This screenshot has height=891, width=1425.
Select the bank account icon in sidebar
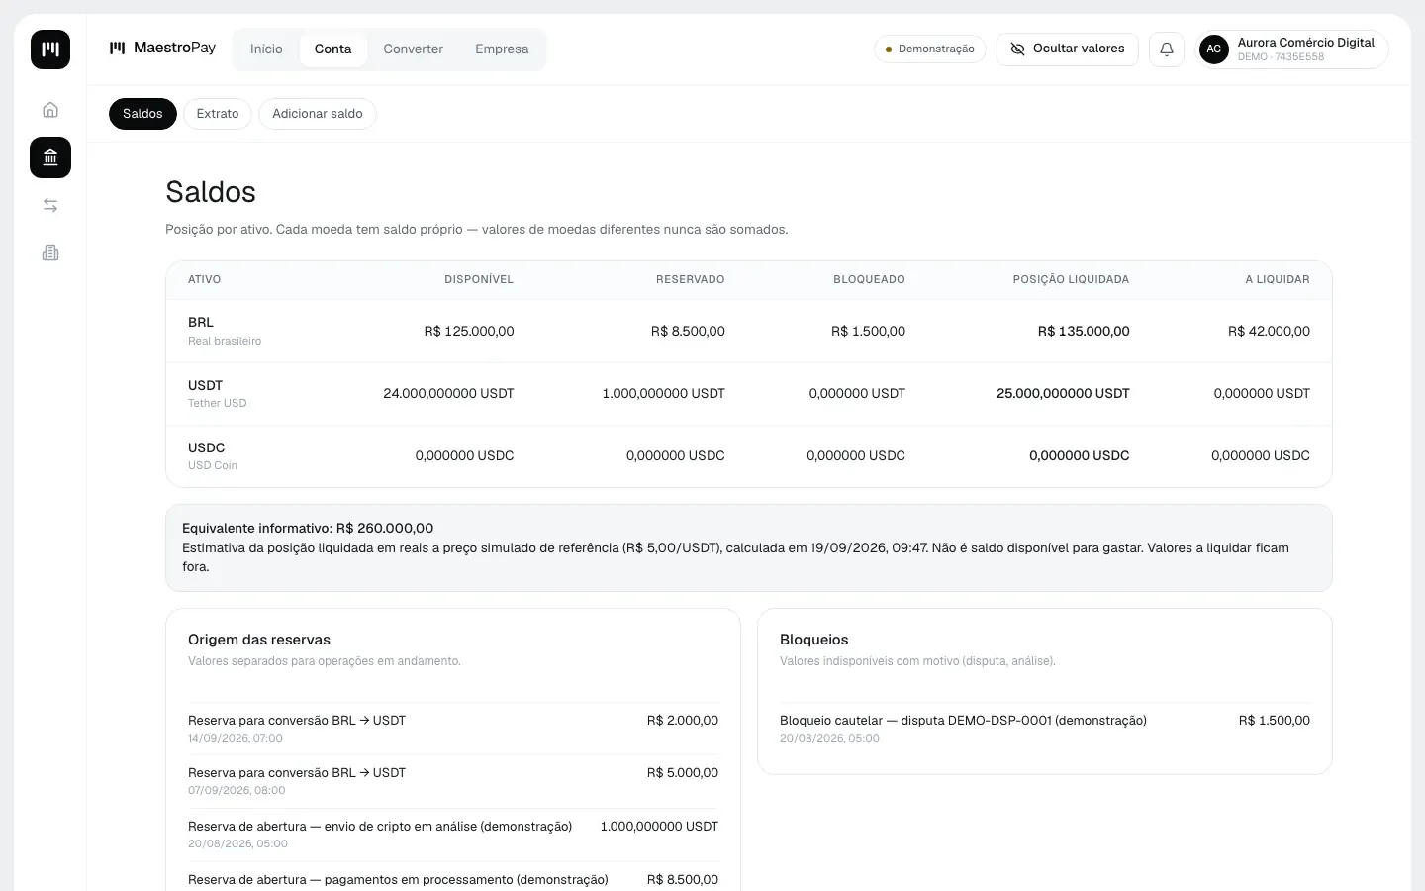[50, 157]
